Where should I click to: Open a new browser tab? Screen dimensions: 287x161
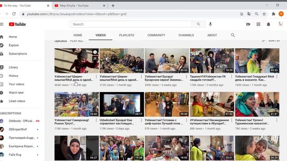113,6
